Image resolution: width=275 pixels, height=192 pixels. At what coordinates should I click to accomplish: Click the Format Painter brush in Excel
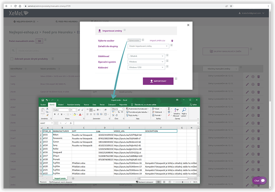[x=47, y=115]
